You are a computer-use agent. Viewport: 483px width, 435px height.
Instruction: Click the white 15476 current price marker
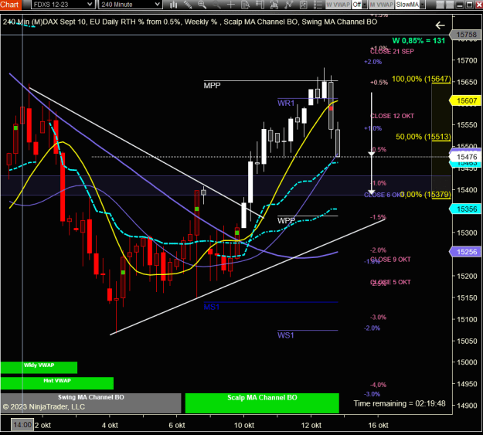coord(466,157)
